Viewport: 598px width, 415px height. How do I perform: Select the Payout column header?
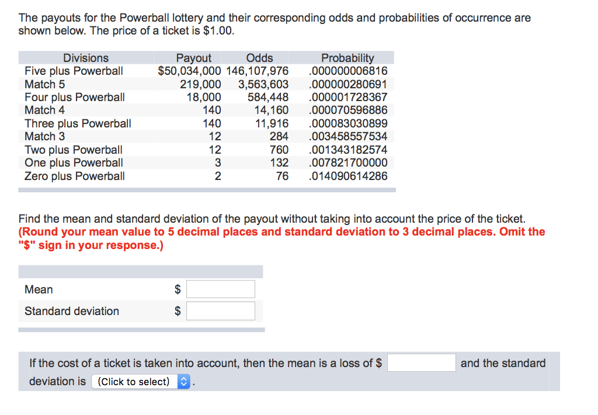tap(194, 57)
